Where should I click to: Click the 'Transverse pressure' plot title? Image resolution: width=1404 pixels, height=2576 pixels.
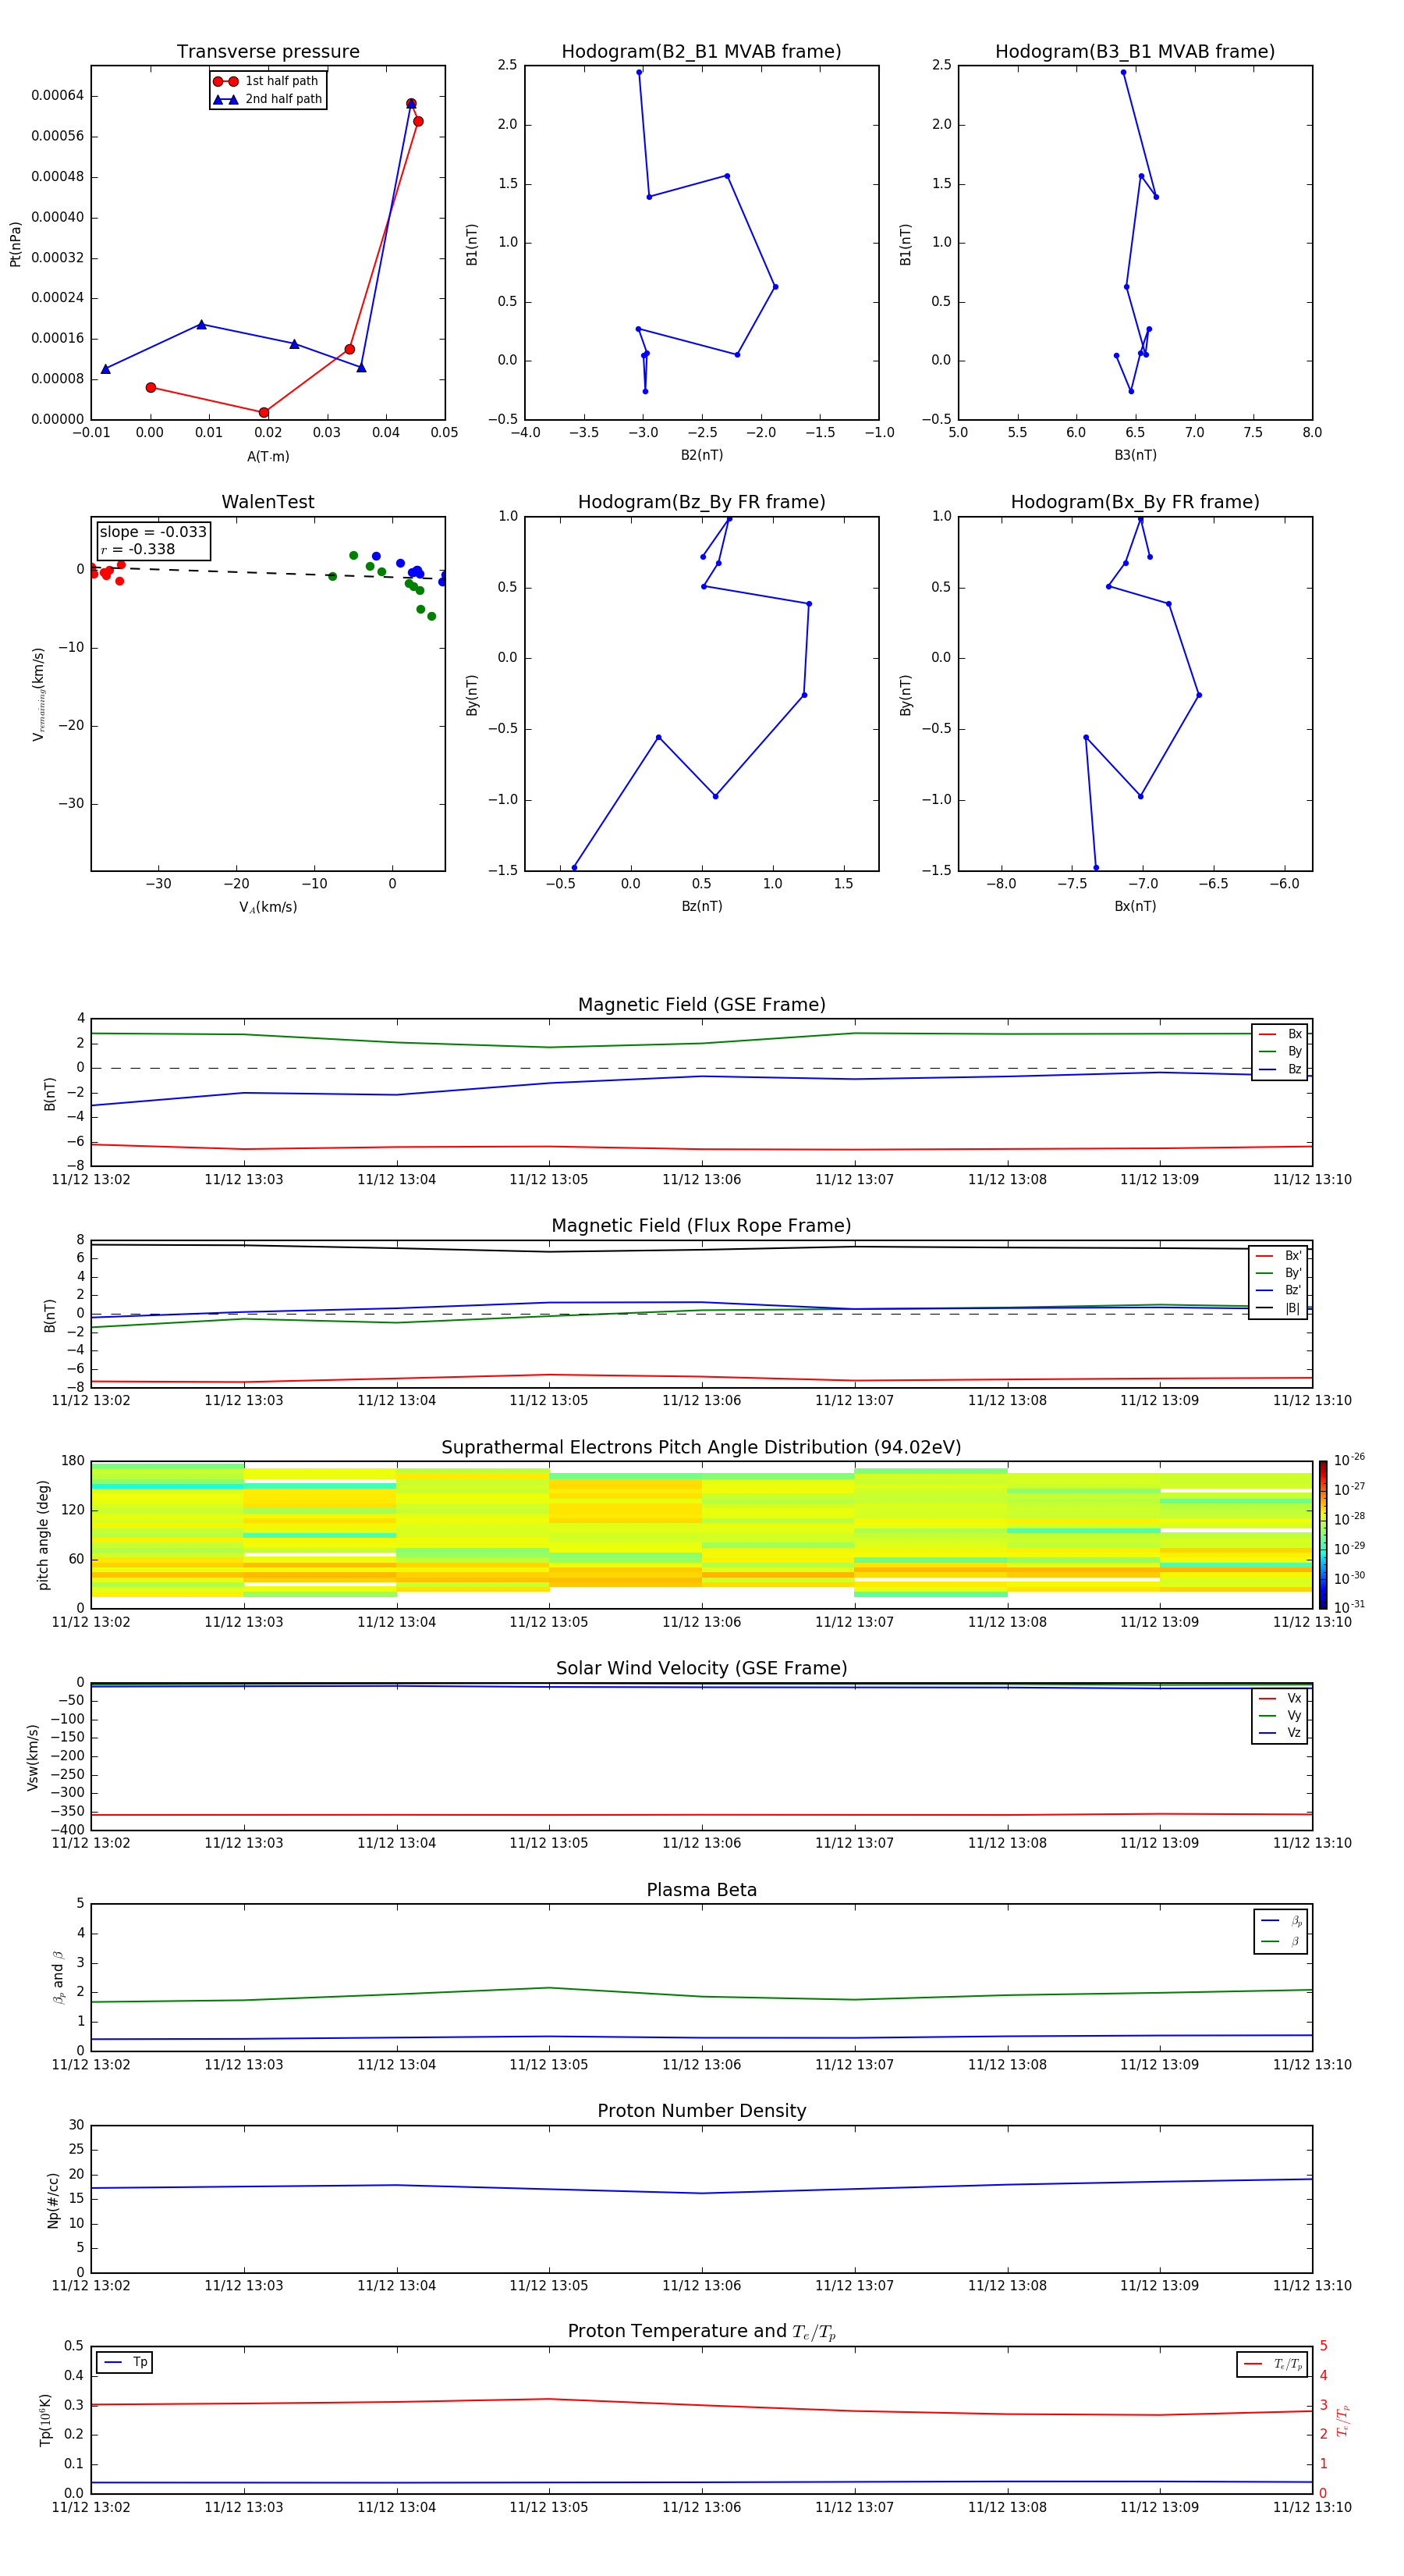pos(268,52)
